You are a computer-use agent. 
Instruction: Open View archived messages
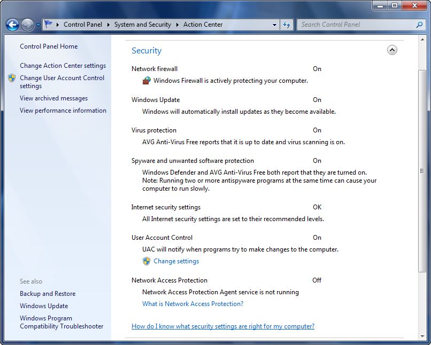pyautogui.click(x=53, y=98)
